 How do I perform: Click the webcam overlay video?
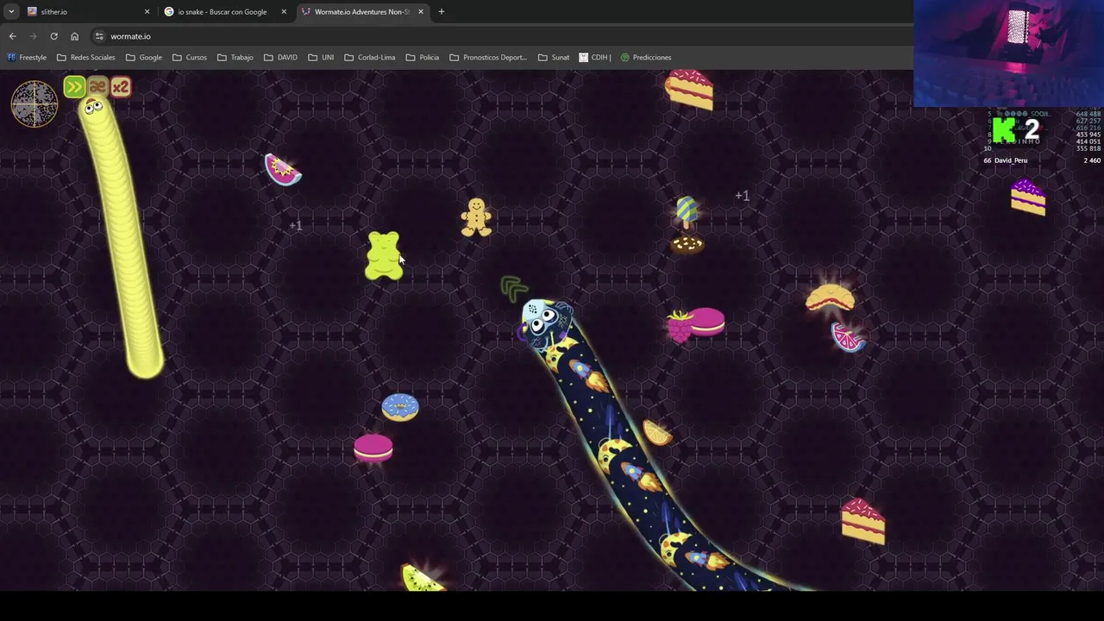click(x=1008, y=53)
